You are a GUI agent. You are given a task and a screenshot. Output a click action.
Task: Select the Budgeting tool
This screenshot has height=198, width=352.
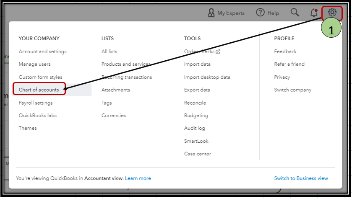[196, 116]
